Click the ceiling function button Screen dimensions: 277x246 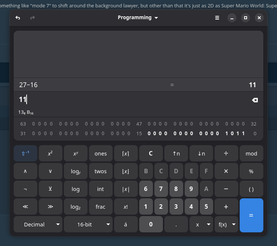point(126,153)
